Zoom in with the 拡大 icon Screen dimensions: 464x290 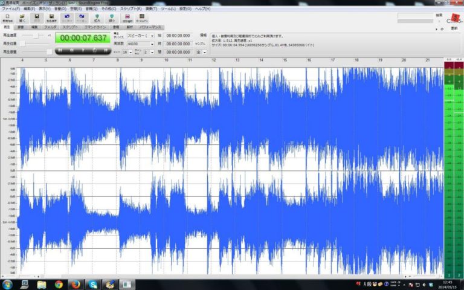click(97, 18)
